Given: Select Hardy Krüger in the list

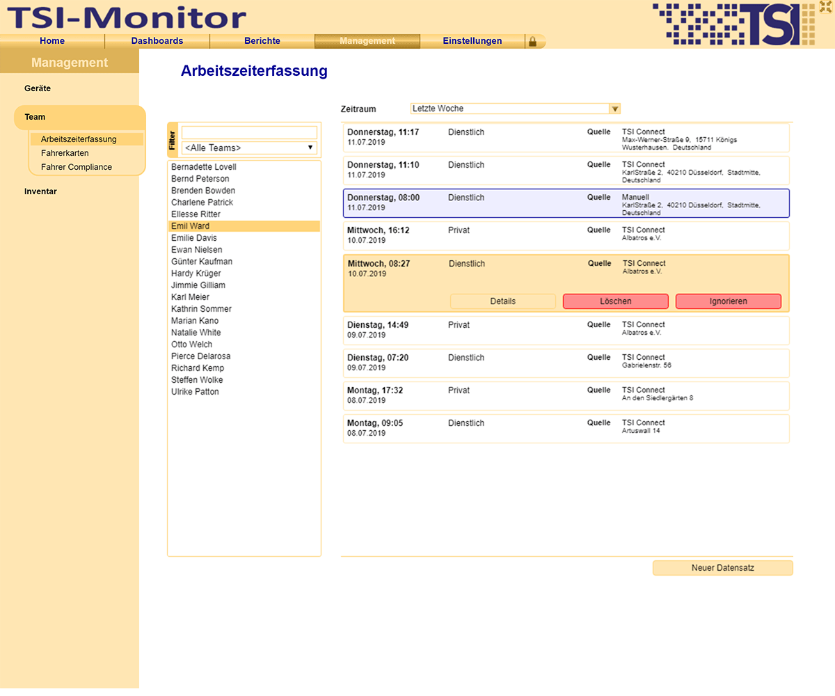Looking at the screenshot, I should tap(244, 274).
